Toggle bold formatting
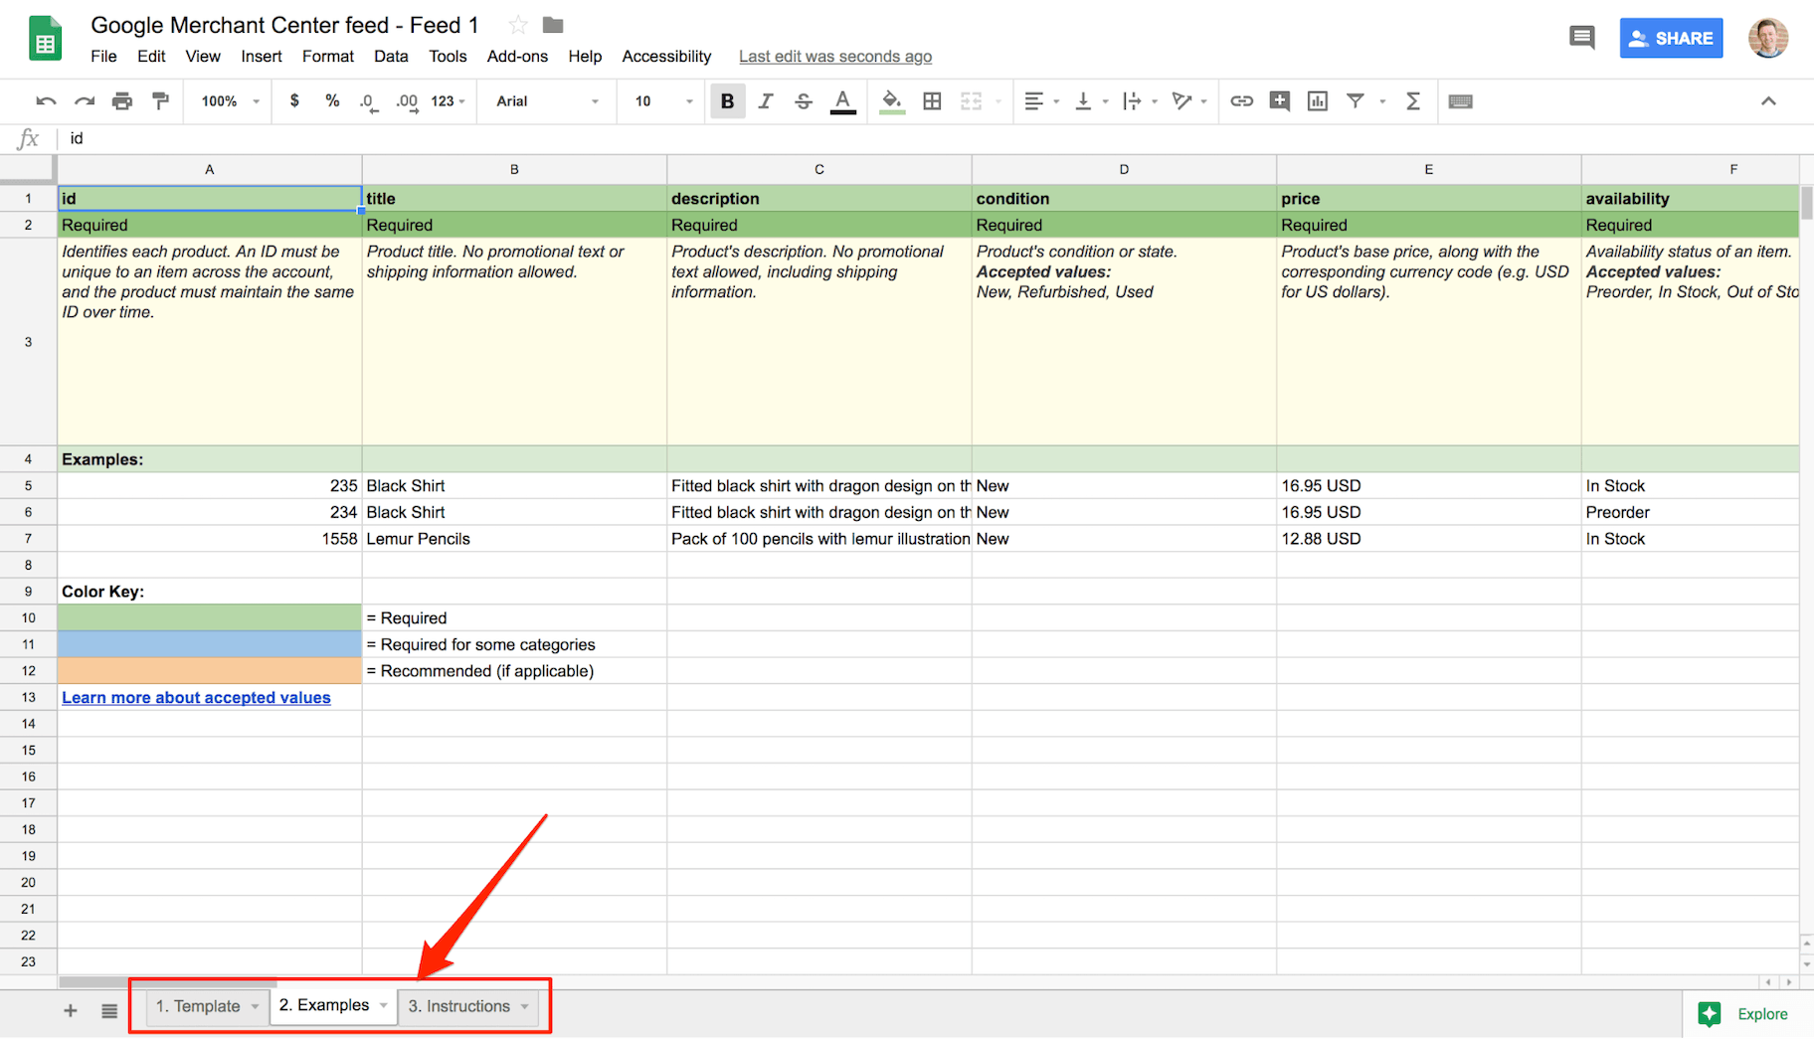Screen dimensions: 1814x1039 click(727, 101)
